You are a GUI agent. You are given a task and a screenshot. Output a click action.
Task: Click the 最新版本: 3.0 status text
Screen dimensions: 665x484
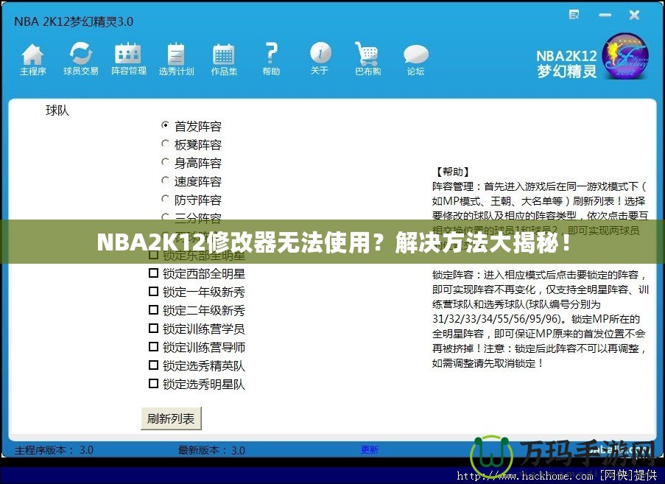point(211,450)
